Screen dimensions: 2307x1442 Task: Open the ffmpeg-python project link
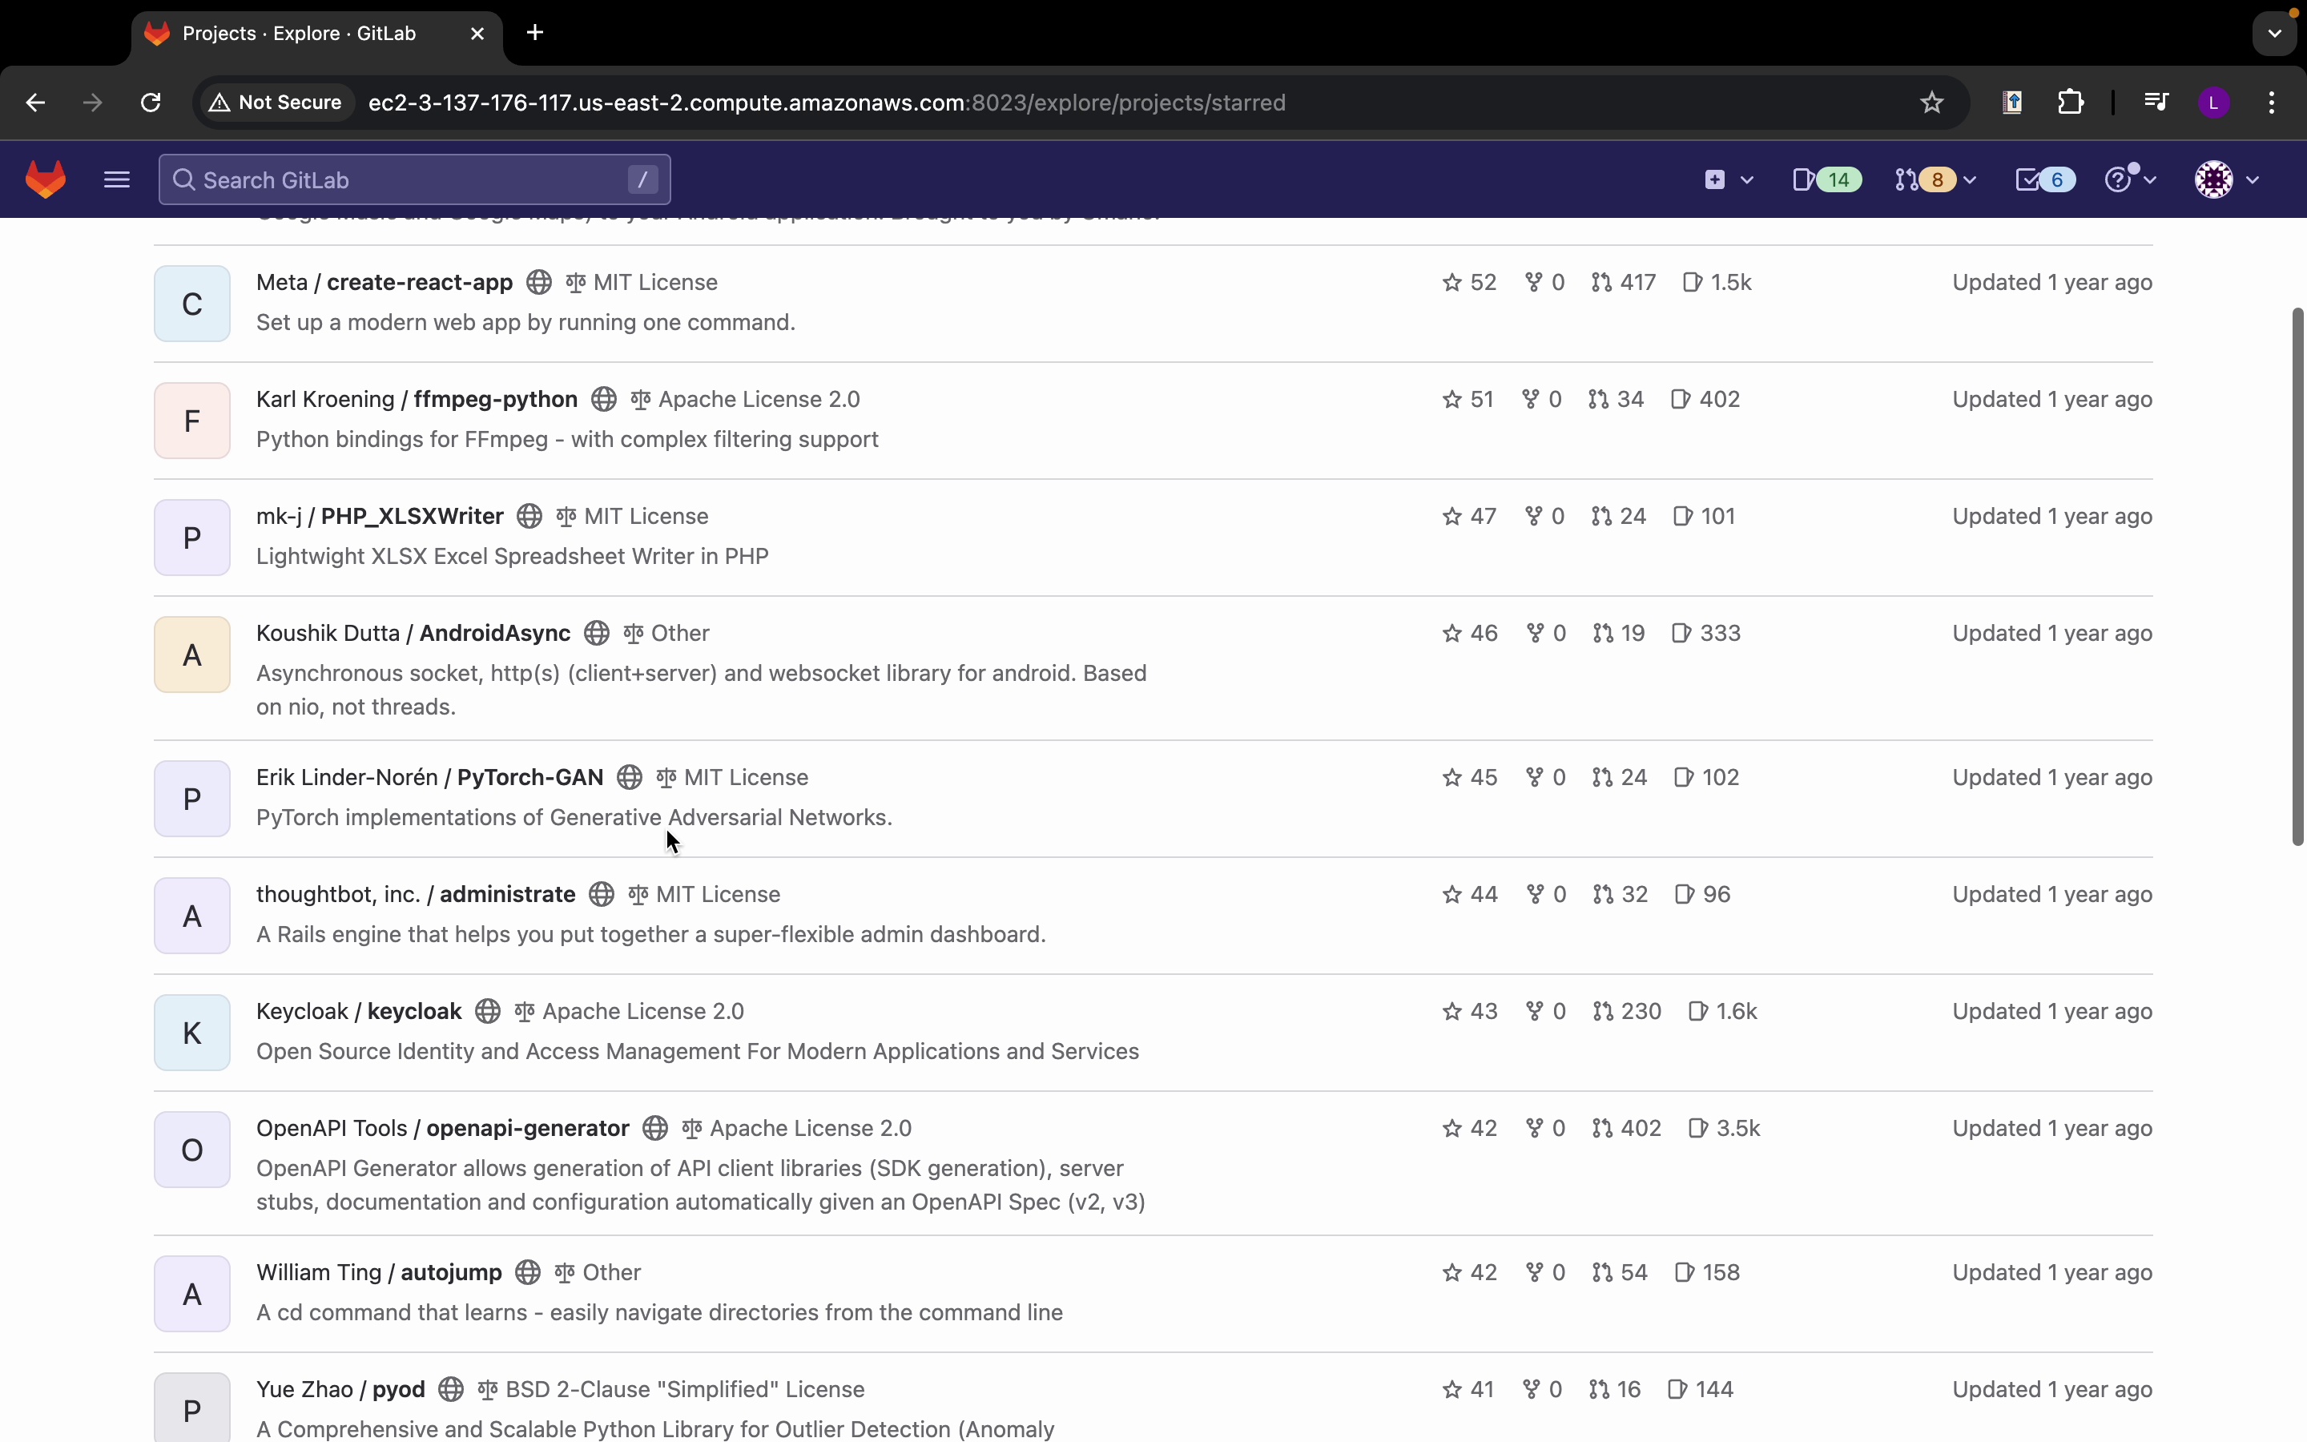tap(495, 399)
